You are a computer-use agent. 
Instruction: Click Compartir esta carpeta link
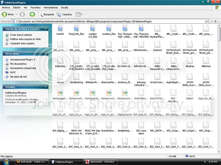pyautogui.click(x=22, y=43)
